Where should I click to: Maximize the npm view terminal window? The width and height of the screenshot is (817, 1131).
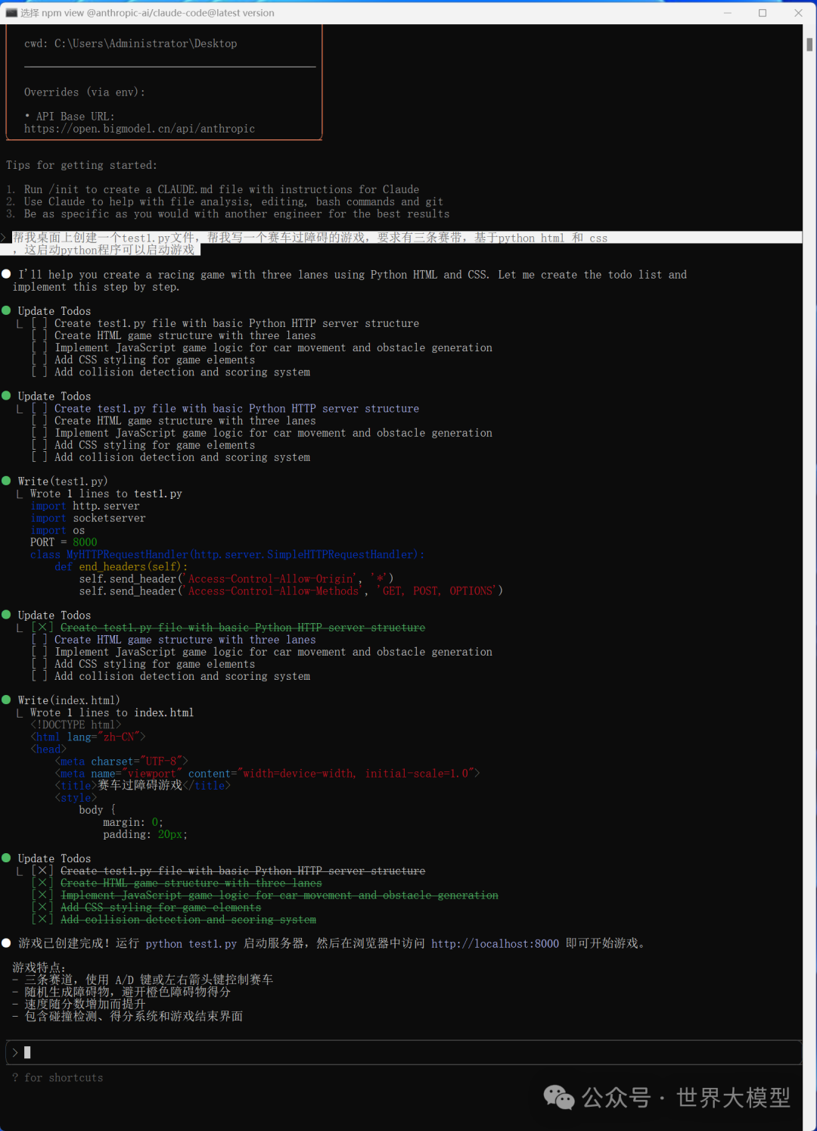763,13
